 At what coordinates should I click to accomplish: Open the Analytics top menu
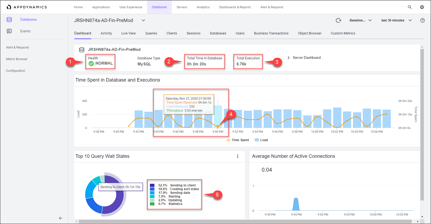pos(203,7)
